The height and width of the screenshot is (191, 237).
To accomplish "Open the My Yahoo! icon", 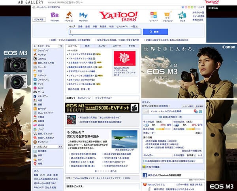I will [83, 15].
